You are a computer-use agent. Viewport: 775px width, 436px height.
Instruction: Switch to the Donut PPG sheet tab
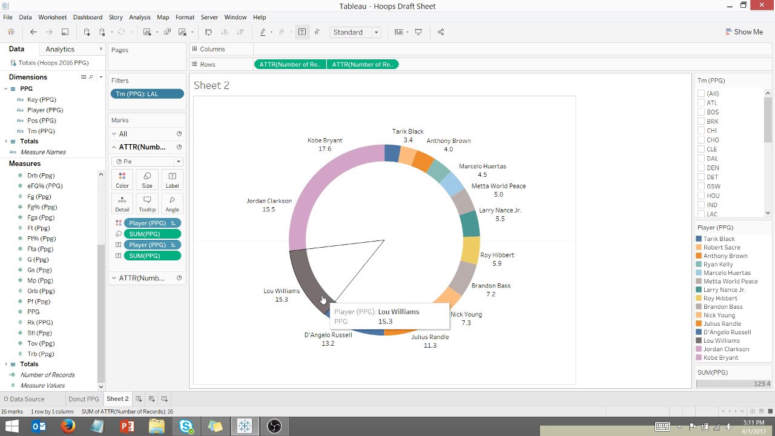click(x=84, y=399)
